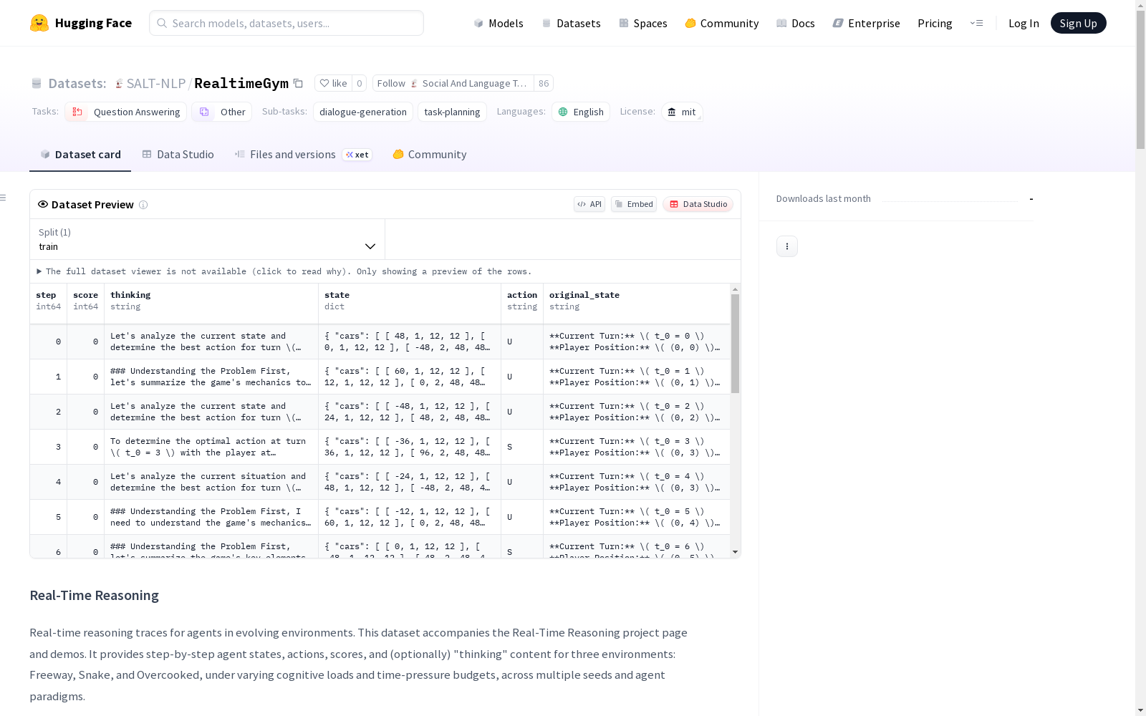Image resolution: width=1146 pixels, height=716 pixels.
Task: Open Docs in the top navigation
Action: [795, 23]
